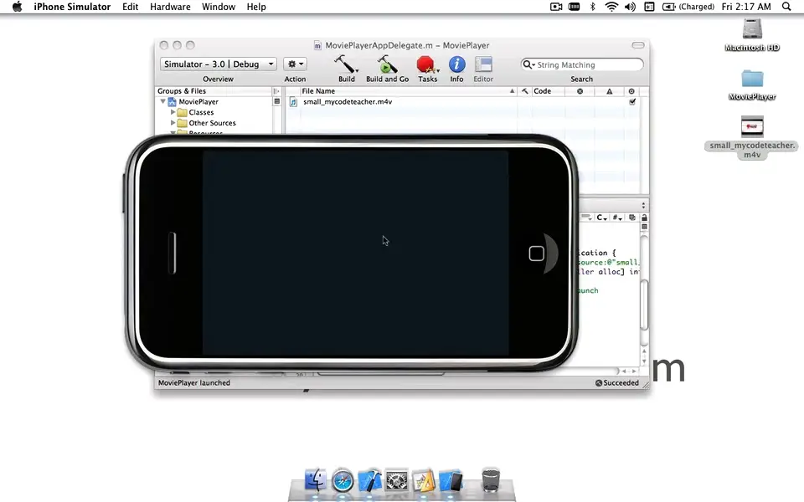Expand the Other Sources folder
Viewport: 804px width, 502px height.
173,123
